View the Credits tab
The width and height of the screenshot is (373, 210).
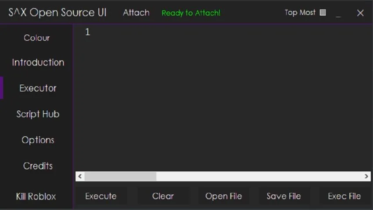38,166
